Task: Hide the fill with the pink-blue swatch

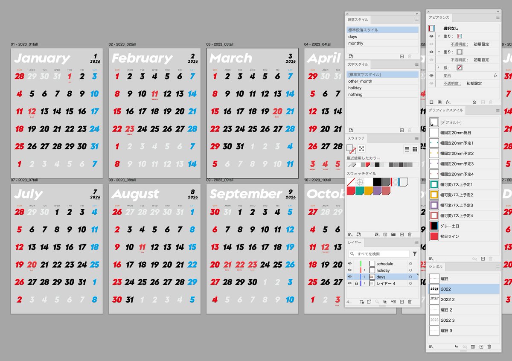Action: 431,36
